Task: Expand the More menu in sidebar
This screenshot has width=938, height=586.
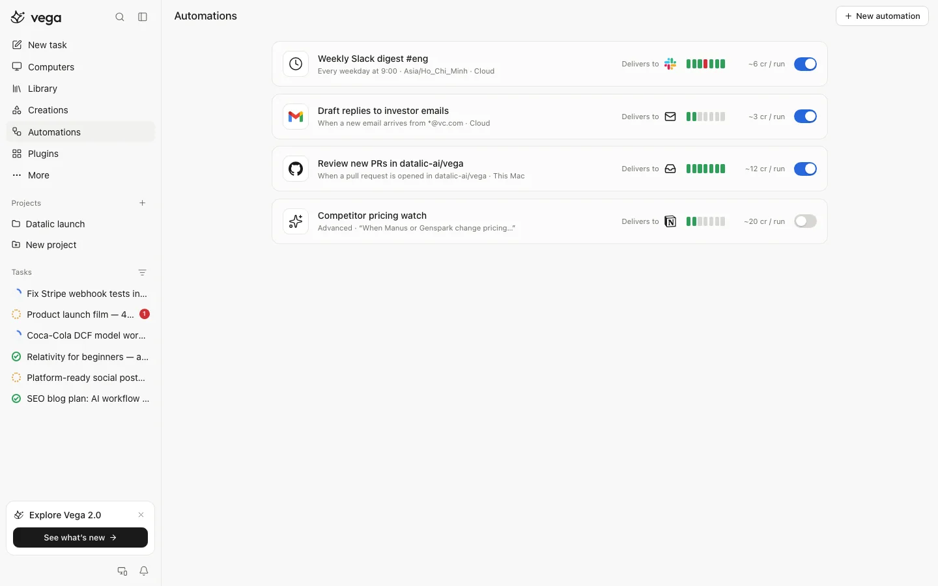Action: pyautogui.click(x=81, y=175)
